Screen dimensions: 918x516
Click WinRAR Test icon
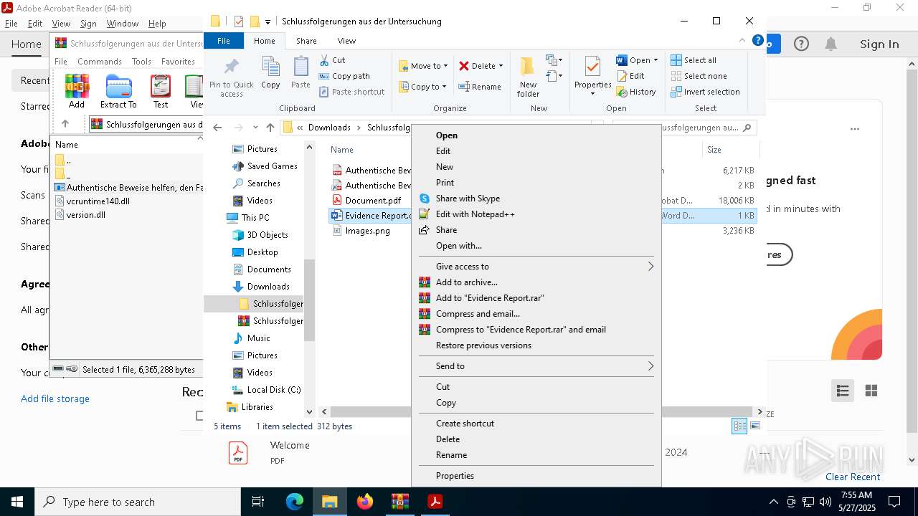click(x=161, y=91)
